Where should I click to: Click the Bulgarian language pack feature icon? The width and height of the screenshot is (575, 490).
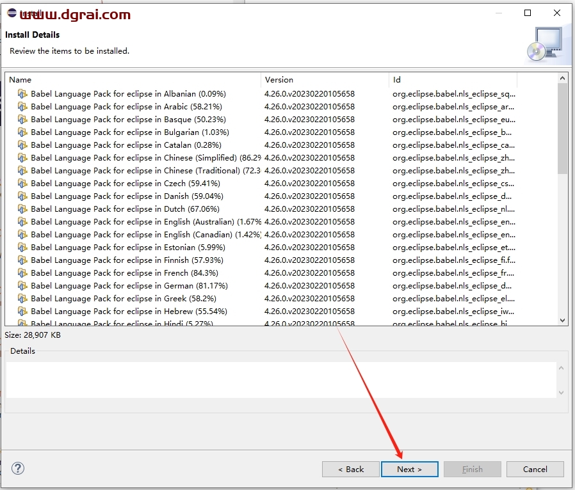(22, 132)
